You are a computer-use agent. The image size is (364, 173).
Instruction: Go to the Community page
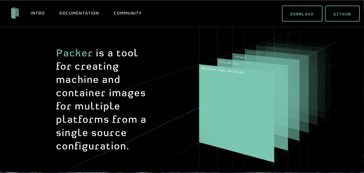tap(128, 13)
